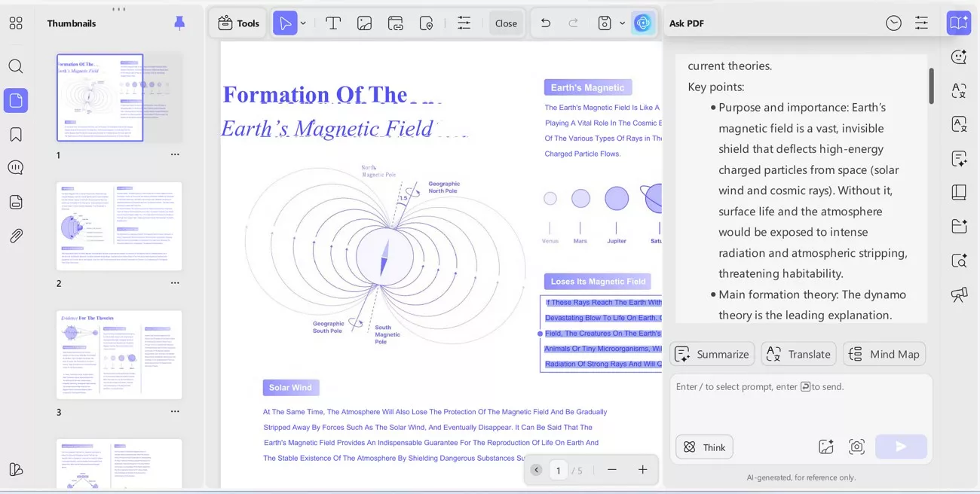Click the Undo icon
980x494 pixels.
coord(545,23)
